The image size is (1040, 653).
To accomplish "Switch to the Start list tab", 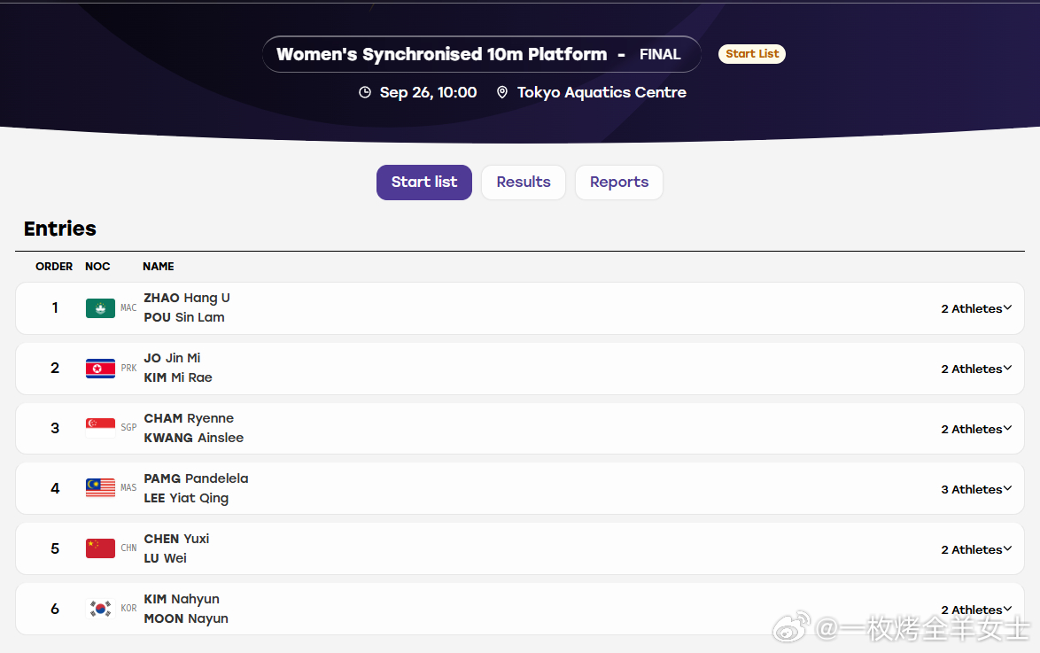I will pos(424,183).
